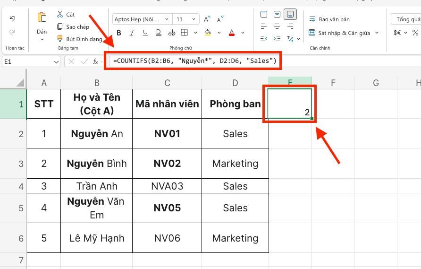Align text to middle vertically
The width and height of the screenshot is (421, 269).
coord(277,14)
